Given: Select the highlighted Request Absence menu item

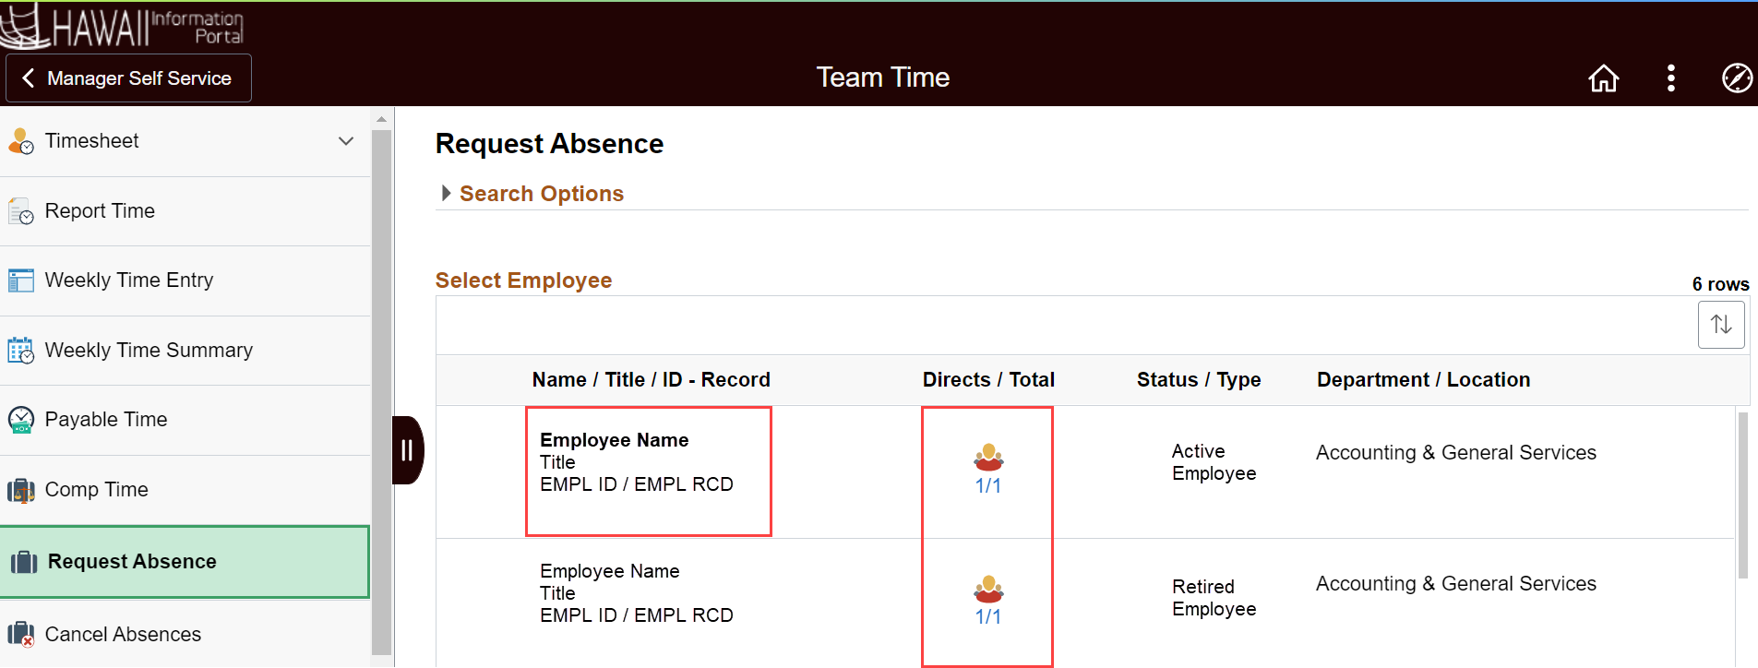Looking at the screenshot, I should (x=131, y=561).
